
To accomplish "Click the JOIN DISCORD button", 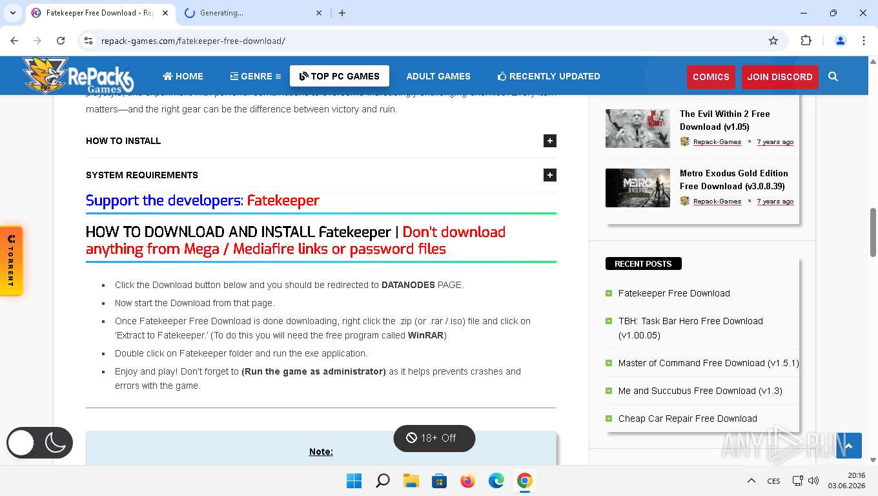I will (780, 77).
